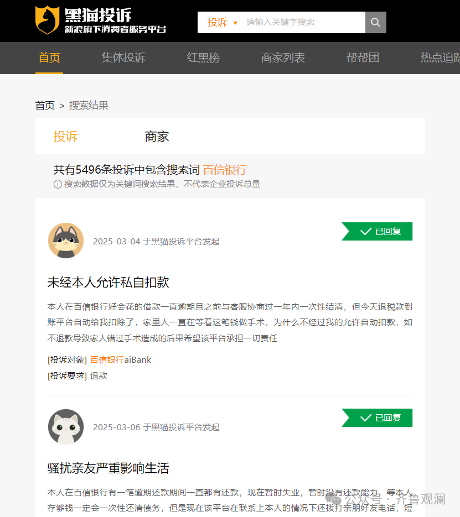Image resolution: width=460 pixels, height=517 pixels.
Task: Click the 2025-03-04 于黑猫投诉平台发起 date text
Action: click(156, 241)
